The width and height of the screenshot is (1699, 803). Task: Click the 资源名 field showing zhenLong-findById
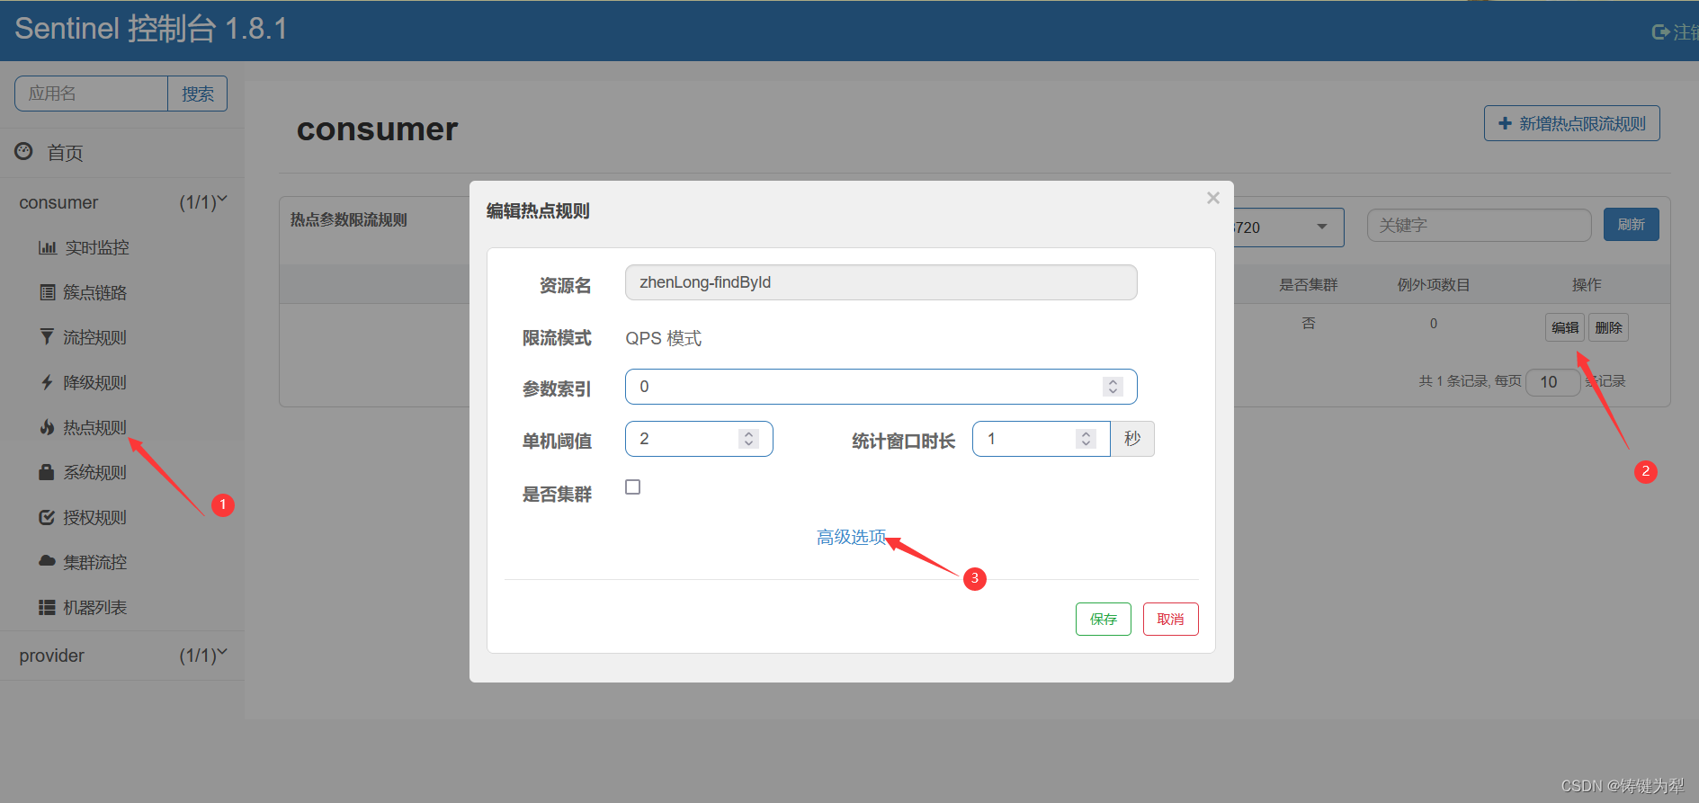click(x=881, y=282)
